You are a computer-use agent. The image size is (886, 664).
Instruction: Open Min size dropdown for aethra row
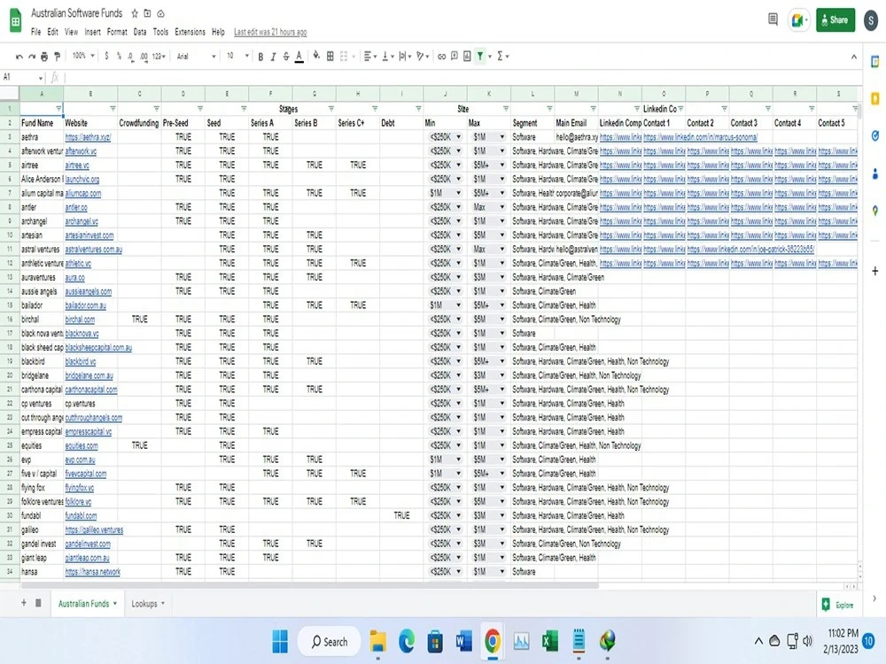pyautogui.click(x=458, y=136)
